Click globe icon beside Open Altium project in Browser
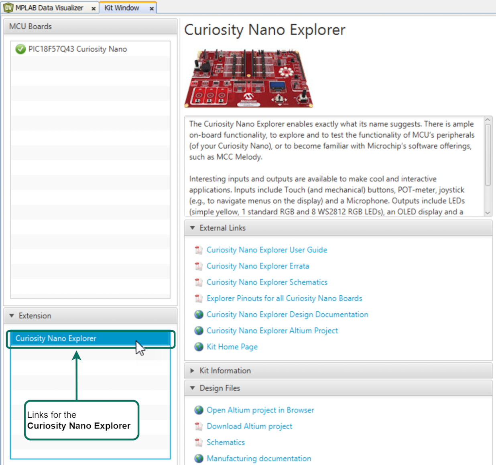 click(199, 410)
